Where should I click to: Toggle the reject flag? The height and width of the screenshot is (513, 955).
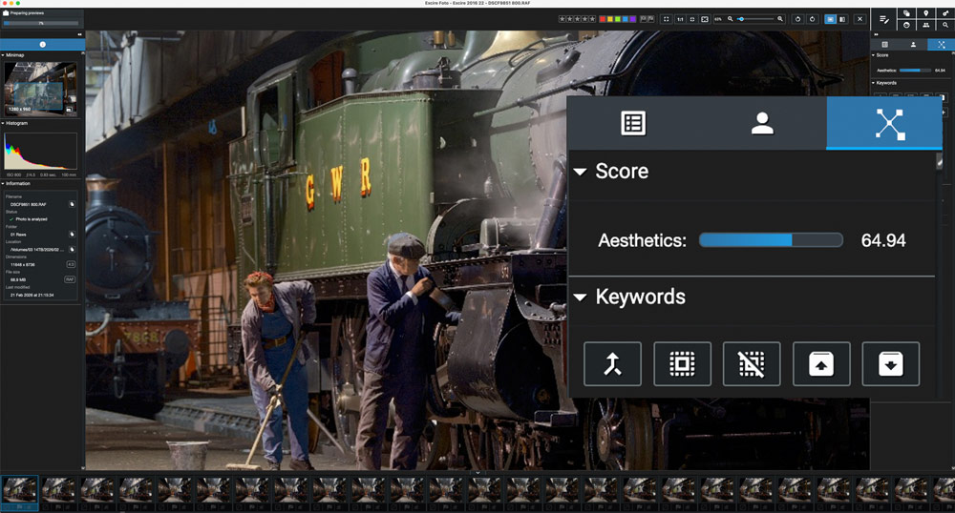tap(651, 19)
